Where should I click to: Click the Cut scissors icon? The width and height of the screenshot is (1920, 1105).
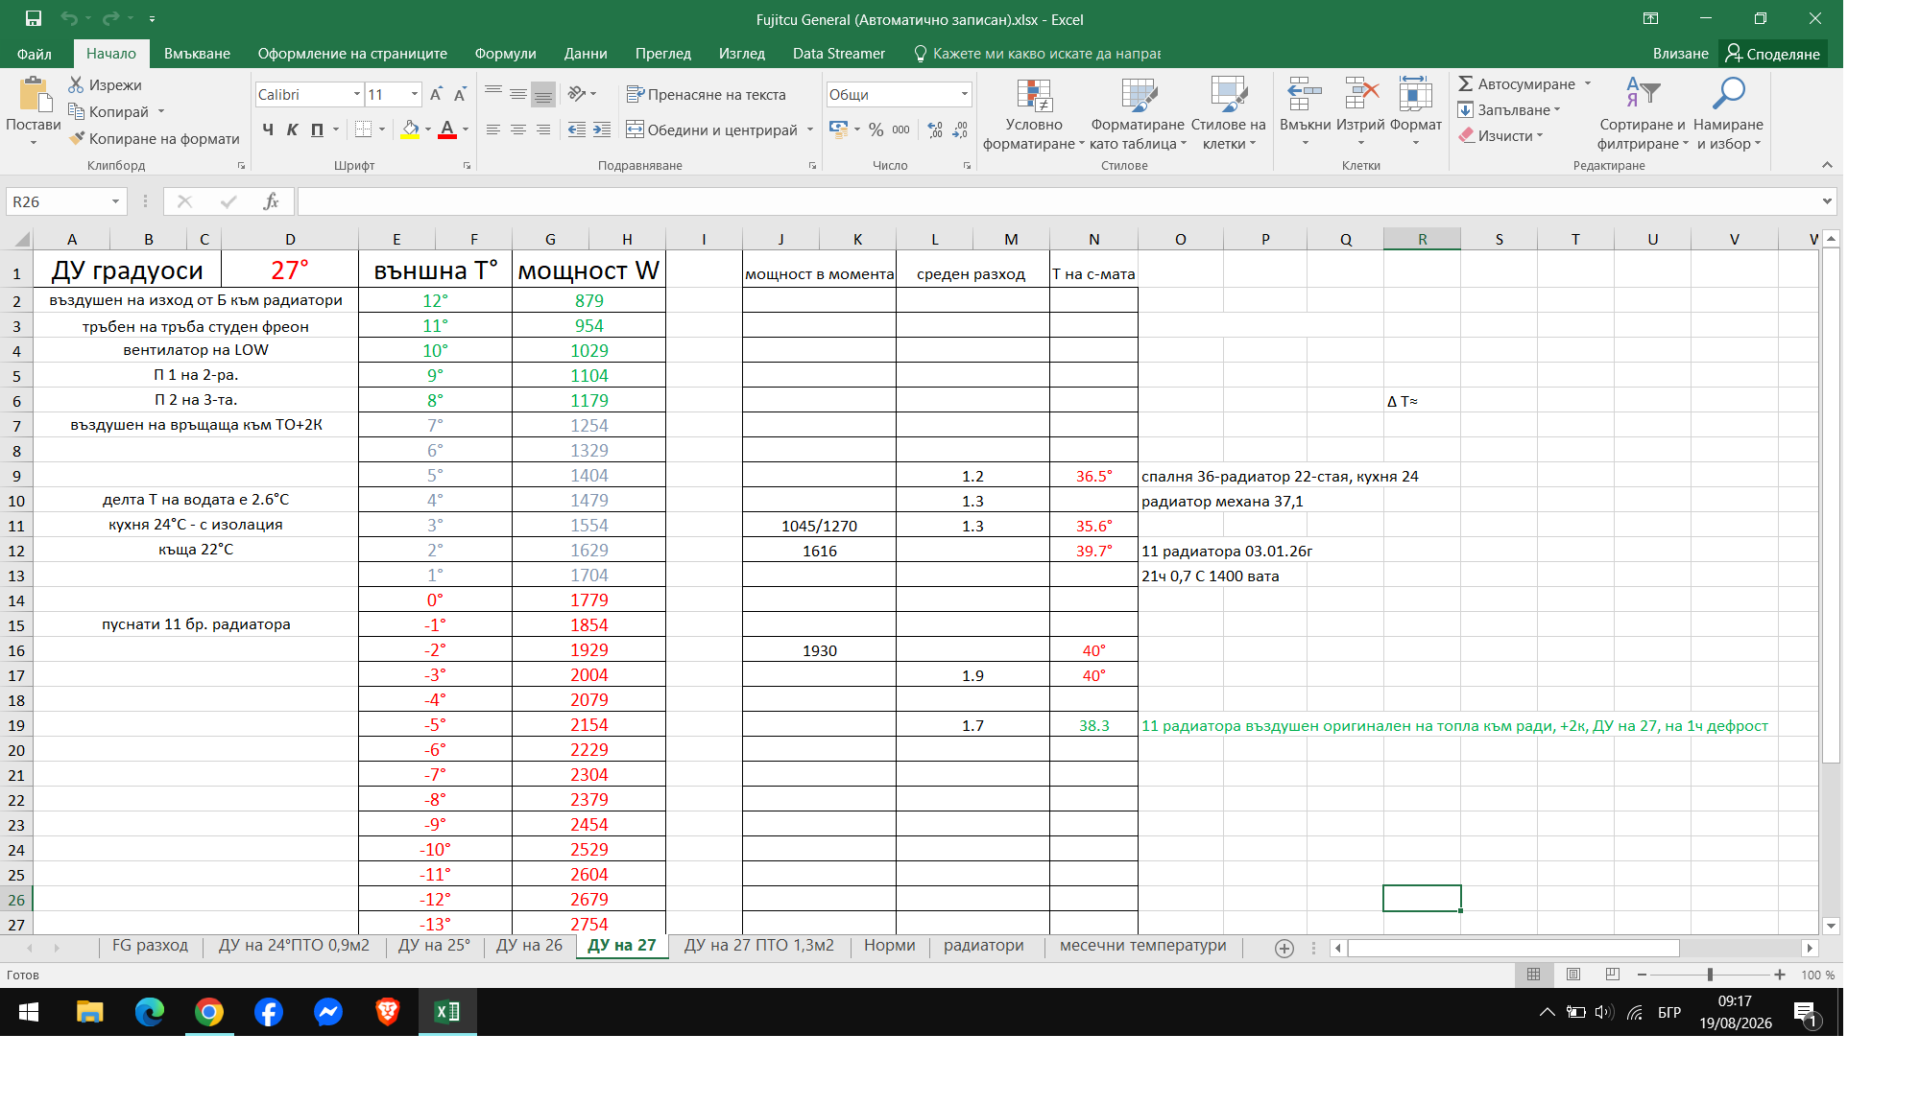click(x=76, y=84)
